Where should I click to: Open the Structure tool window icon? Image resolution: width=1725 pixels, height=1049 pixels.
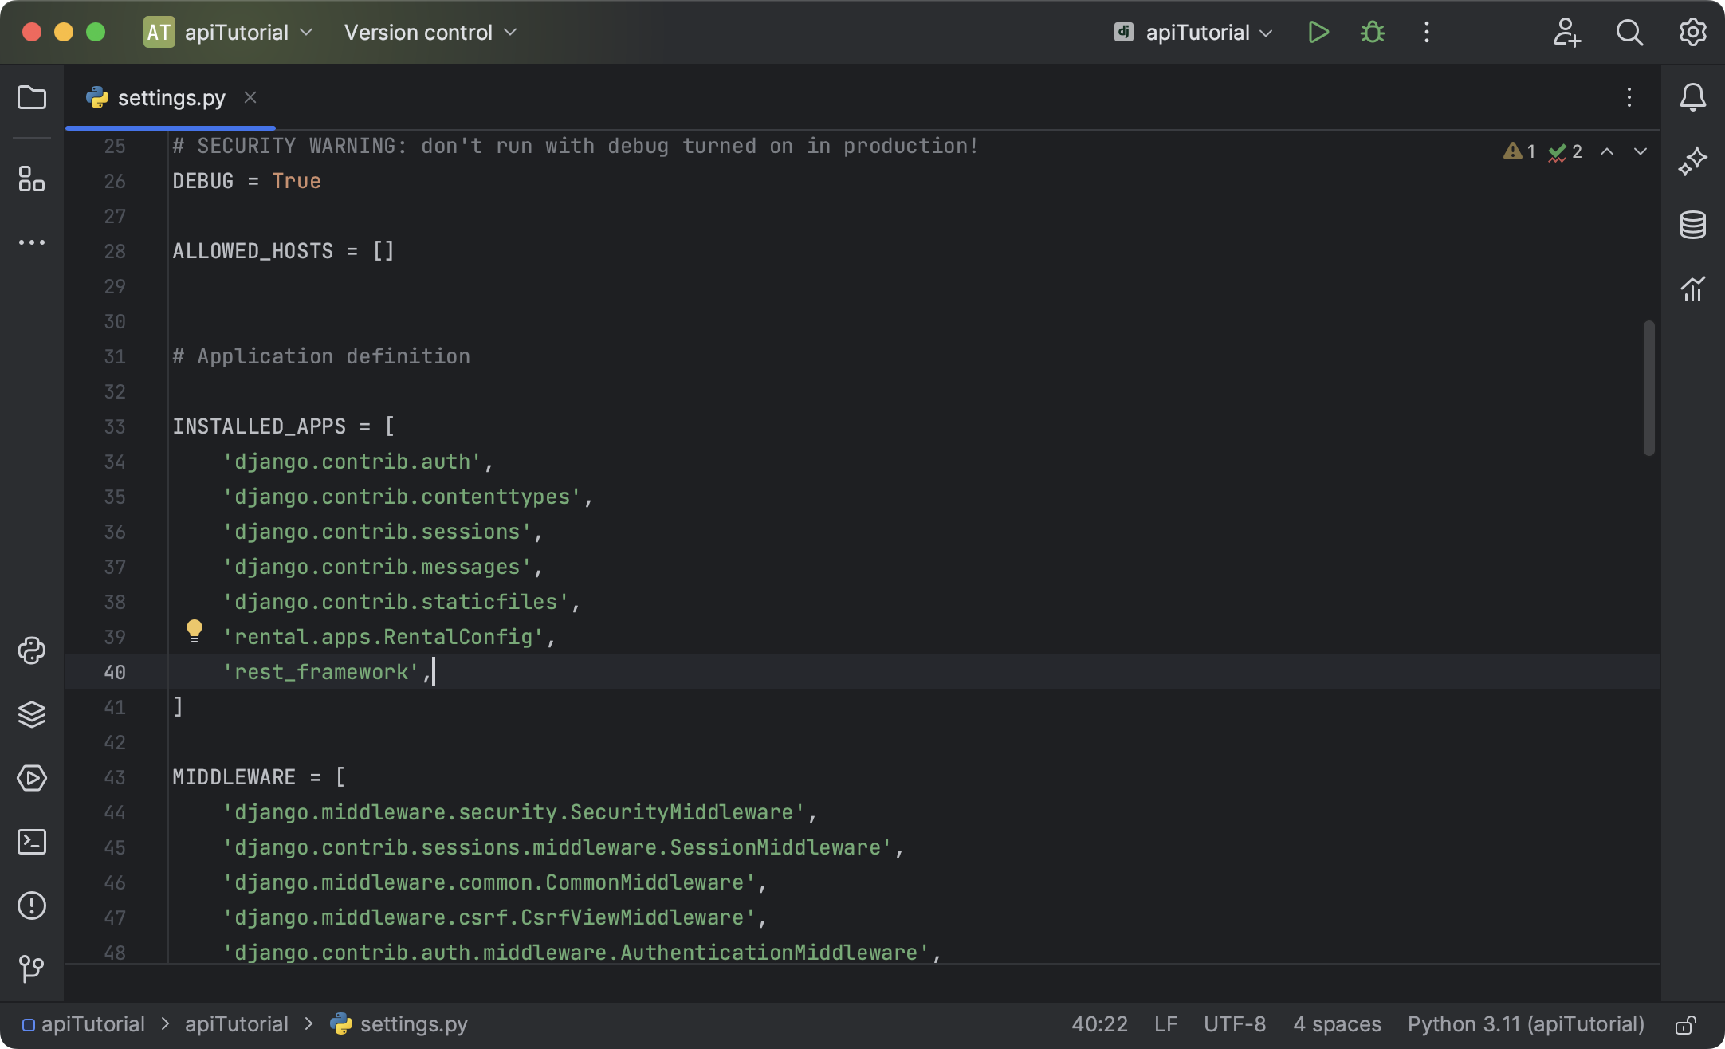tap(32, 179)
